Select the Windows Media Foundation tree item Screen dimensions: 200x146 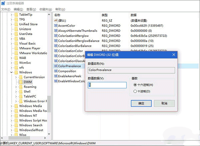point(33,111)
